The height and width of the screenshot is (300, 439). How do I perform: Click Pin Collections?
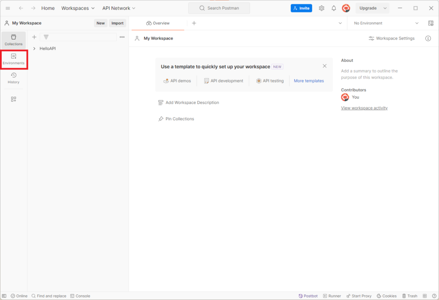click(x=176, y=119)
